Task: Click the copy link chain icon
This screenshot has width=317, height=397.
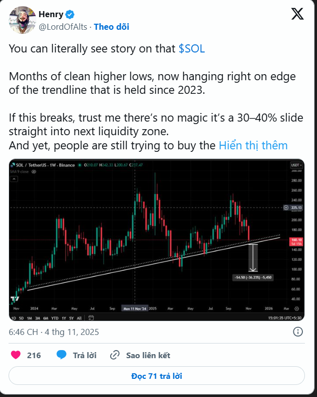Action: tap(115, 355)
